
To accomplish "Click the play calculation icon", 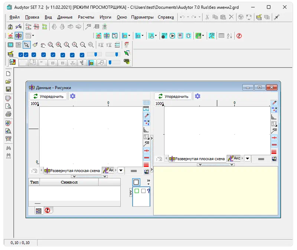I will [x=172, y=36].
